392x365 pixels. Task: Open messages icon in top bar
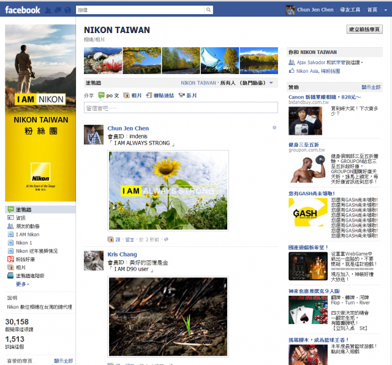[58, 10]
